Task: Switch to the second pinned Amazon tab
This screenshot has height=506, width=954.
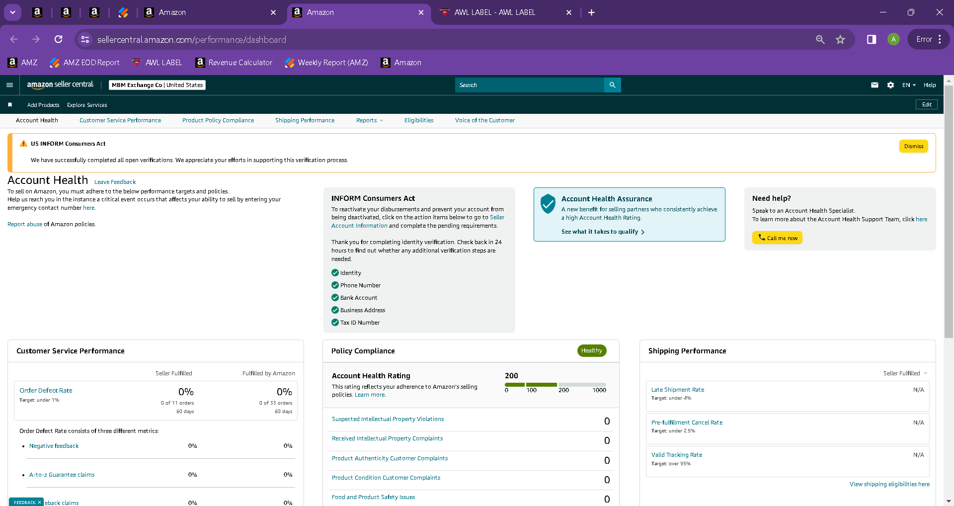Action: point(66,12)
